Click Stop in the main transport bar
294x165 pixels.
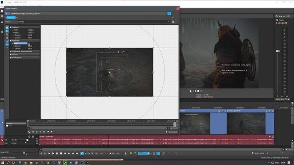(61, 154)
